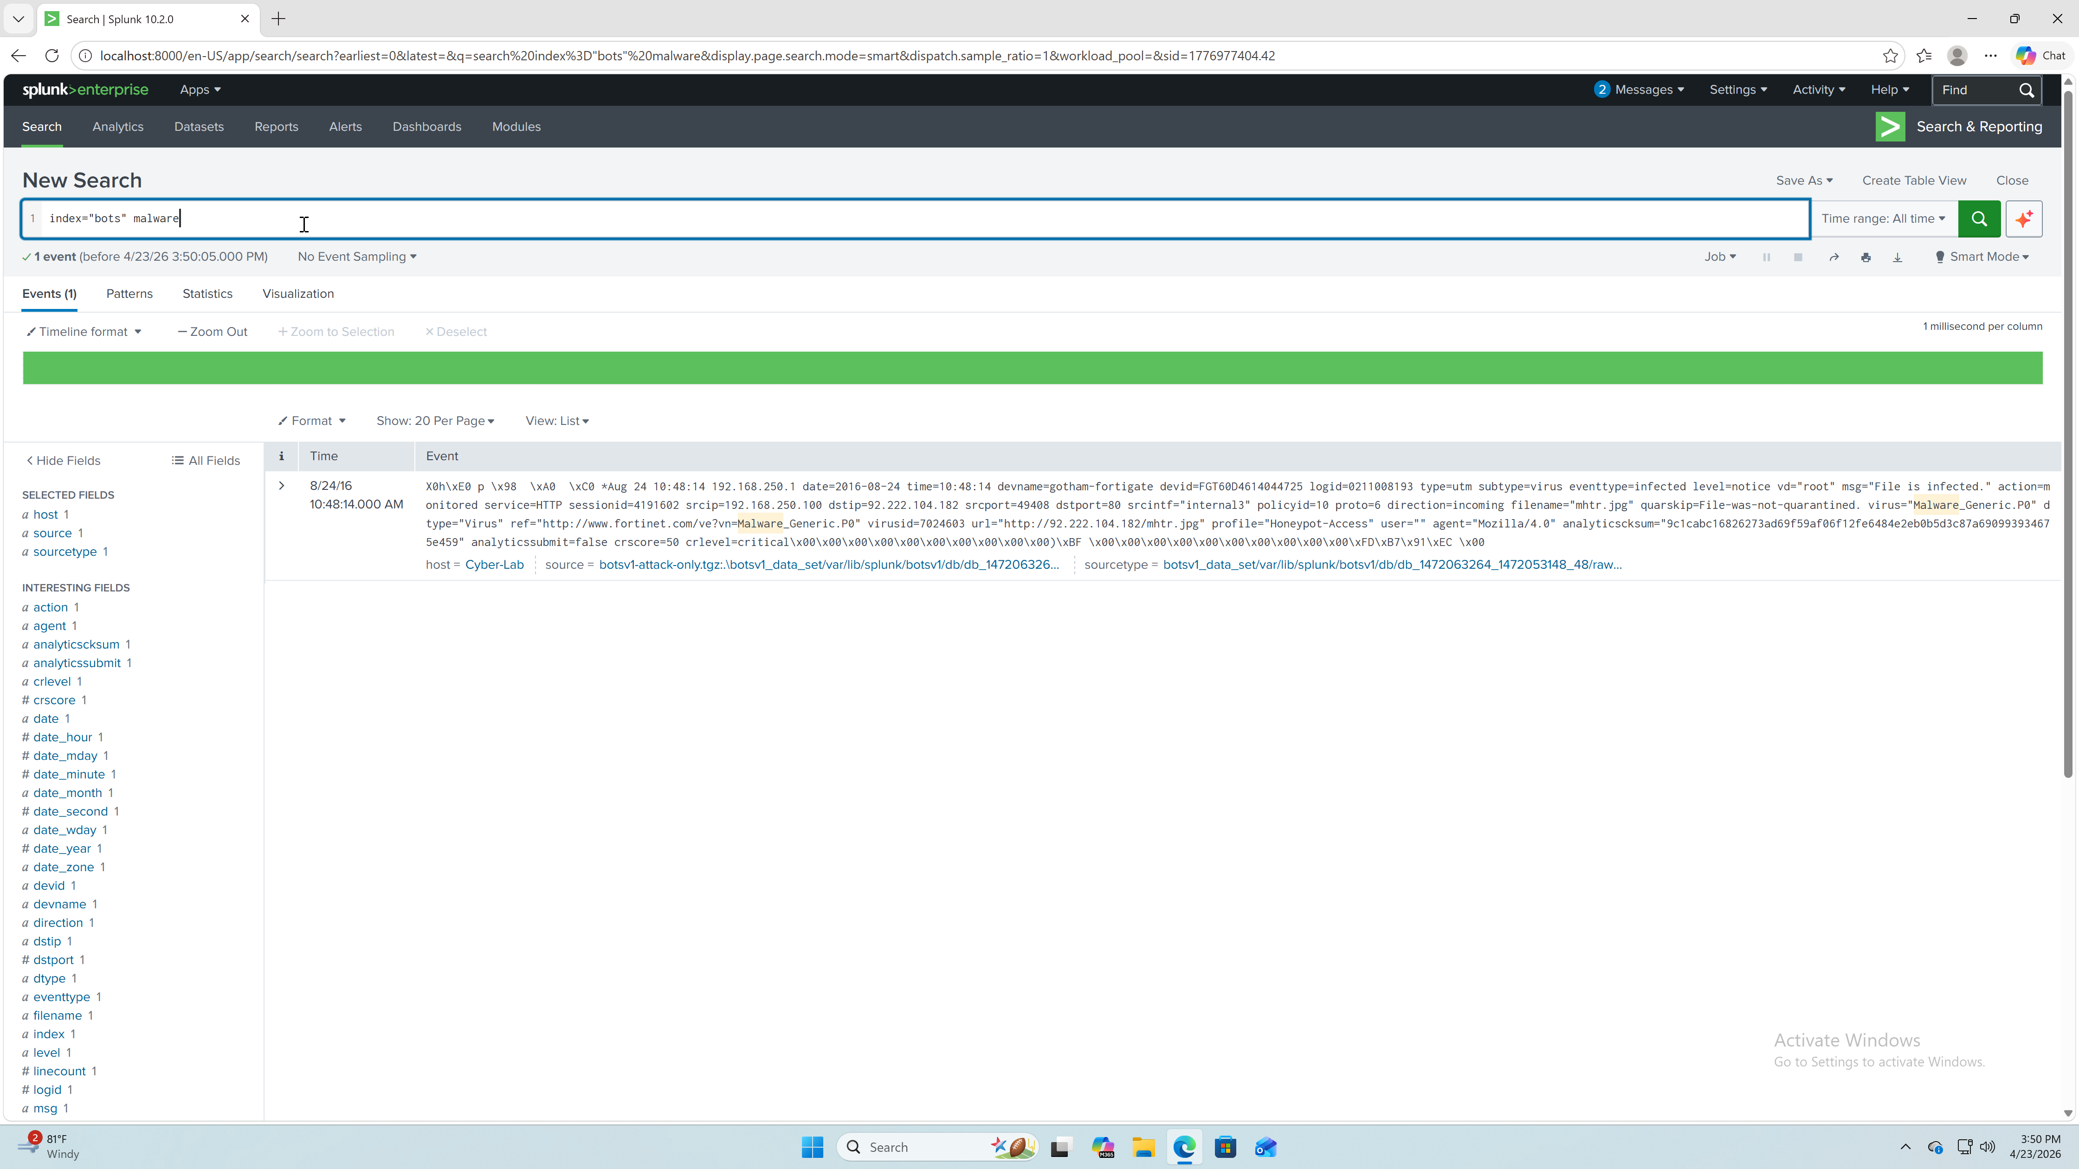Hide the fields sidebar
The width and height of the screenshot is (2079, 1169).
[x=63, y=461]
